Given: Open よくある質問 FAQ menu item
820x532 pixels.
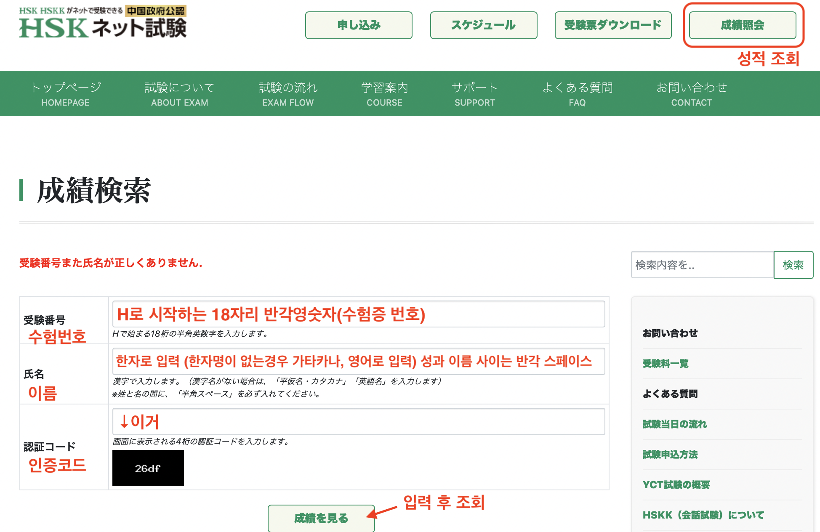Looking at the screenshot, I should click(x=577, y=94).
